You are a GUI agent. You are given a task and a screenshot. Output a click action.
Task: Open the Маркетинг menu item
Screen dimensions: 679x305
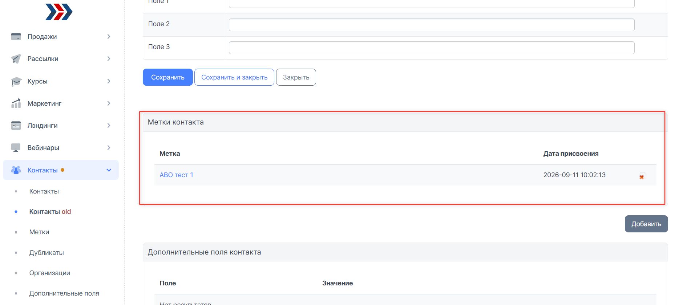44,103
